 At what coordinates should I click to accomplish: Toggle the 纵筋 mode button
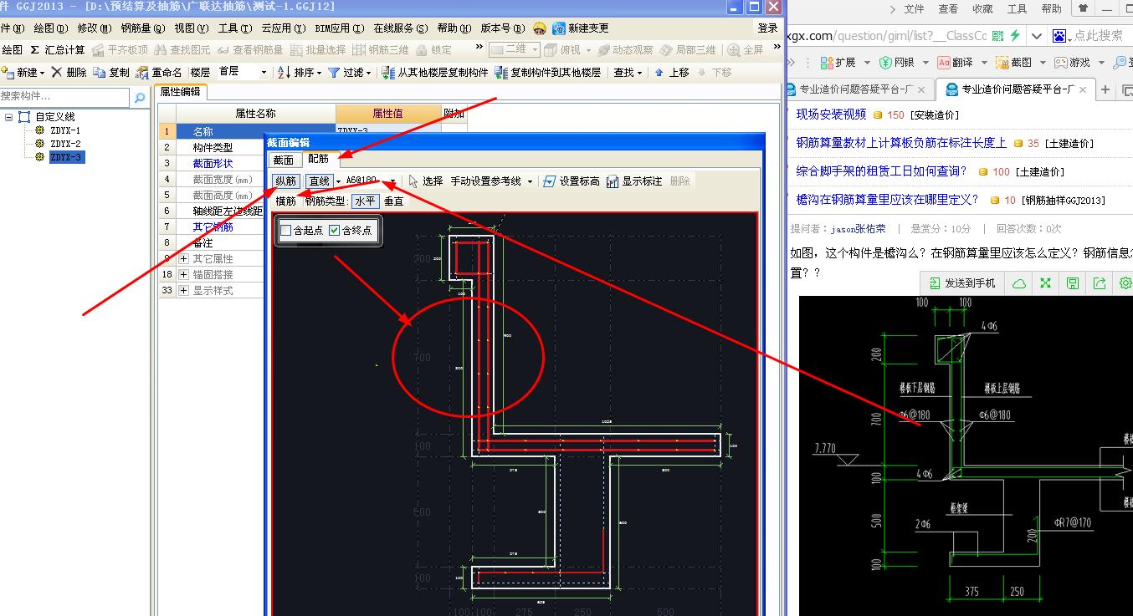click(x=285, y=181)
